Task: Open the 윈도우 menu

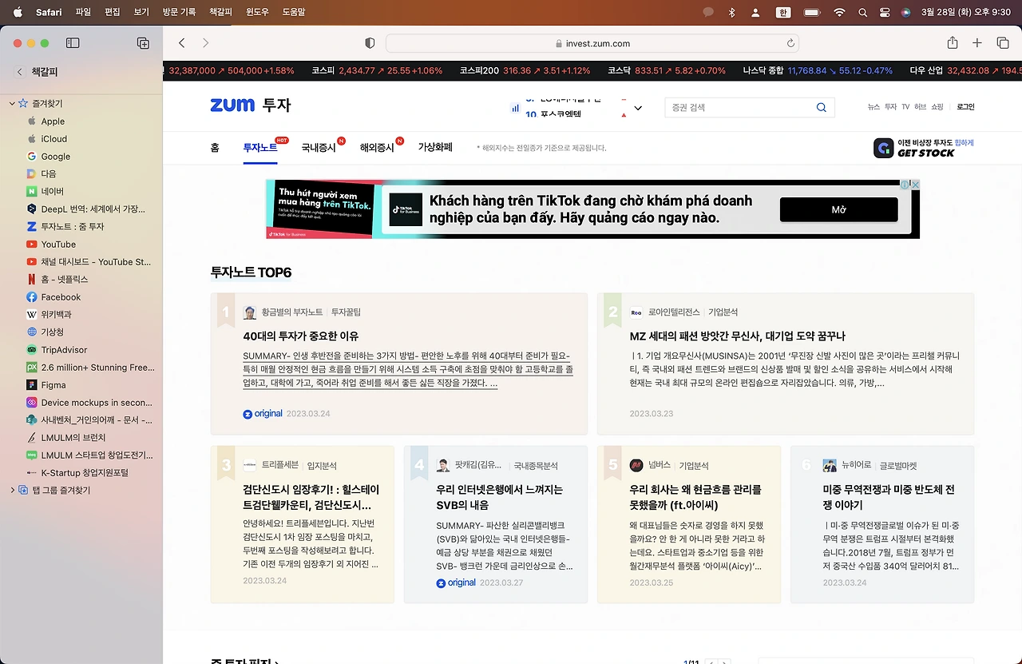Action: (257, 13)
